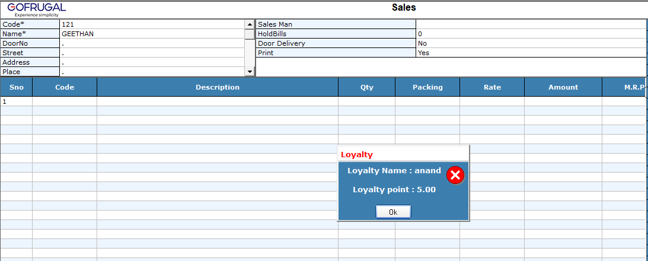Click the Address value field
Image resolution: width=648 pixels, height=261 pixels.
click(152, 62)
